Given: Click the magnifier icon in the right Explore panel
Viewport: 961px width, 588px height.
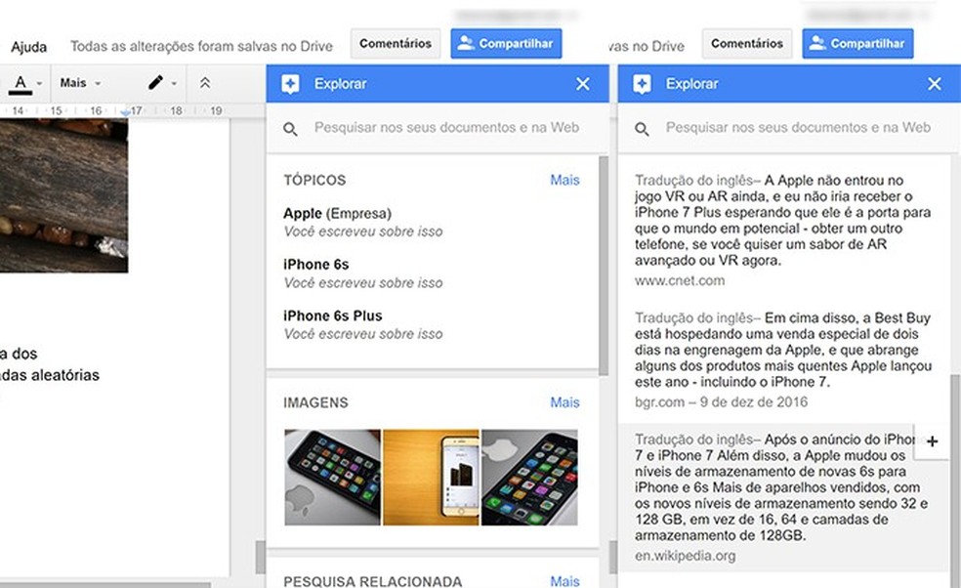Looking at the screenshot, I should pos(643,127).
